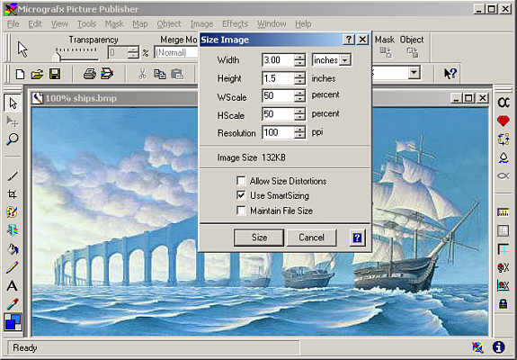Click the question mark in Size Image title bar
Screen dimensions: 517x360
(349, 40)
